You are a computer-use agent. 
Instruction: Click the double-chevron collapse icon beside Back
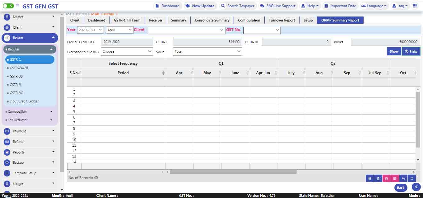(x=416, y=187)
